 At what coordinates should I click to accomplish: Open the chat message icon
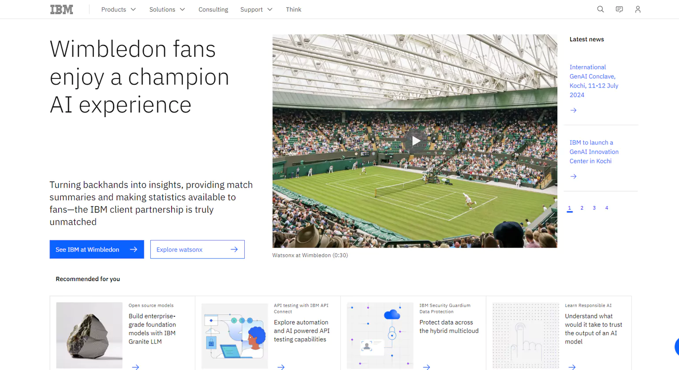point(619,9)
